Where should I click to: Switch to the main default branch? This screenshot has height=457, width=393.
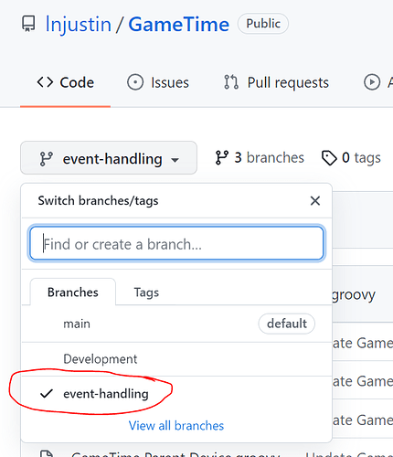(176, 324)
